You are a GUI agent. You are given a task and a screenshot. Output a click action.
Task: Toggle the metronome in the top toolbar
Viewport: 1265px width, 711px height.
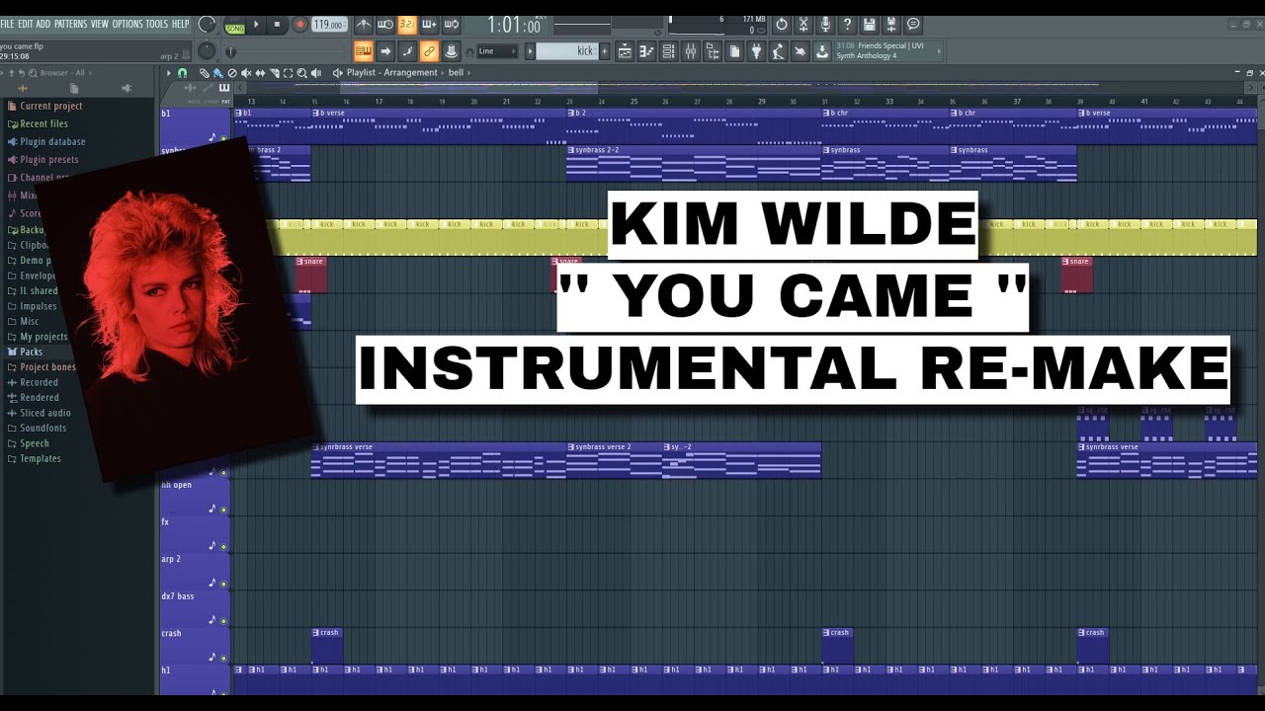click(363, 24)
